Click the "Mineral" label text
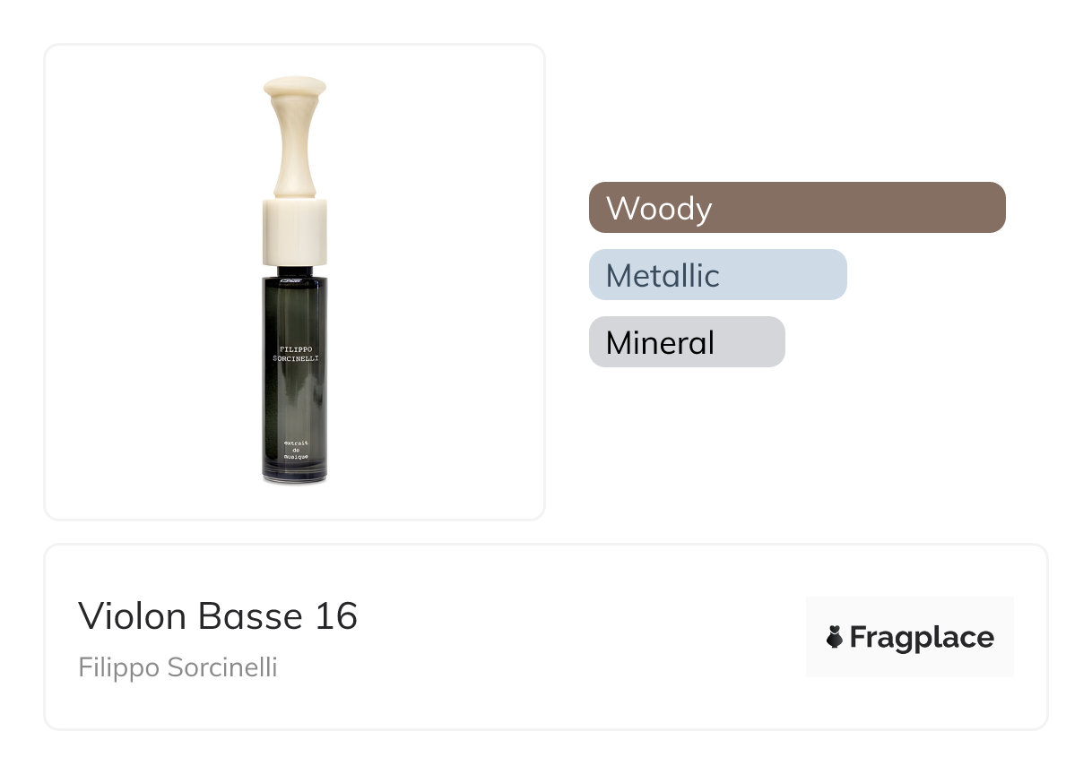This screenshot has height=774, width=1092. click(x=660, y=342)
